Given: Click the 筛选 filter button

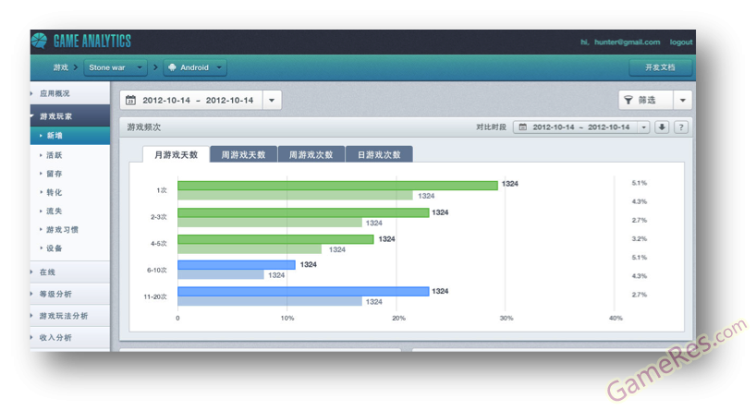Looking at the screenshot, I should click(x=646, y=101).
